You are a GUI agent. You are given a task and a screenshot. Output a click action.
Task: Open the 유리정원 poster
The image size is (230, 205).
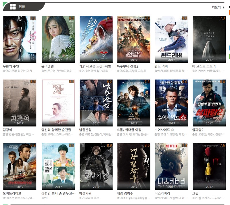click(58, 39)
